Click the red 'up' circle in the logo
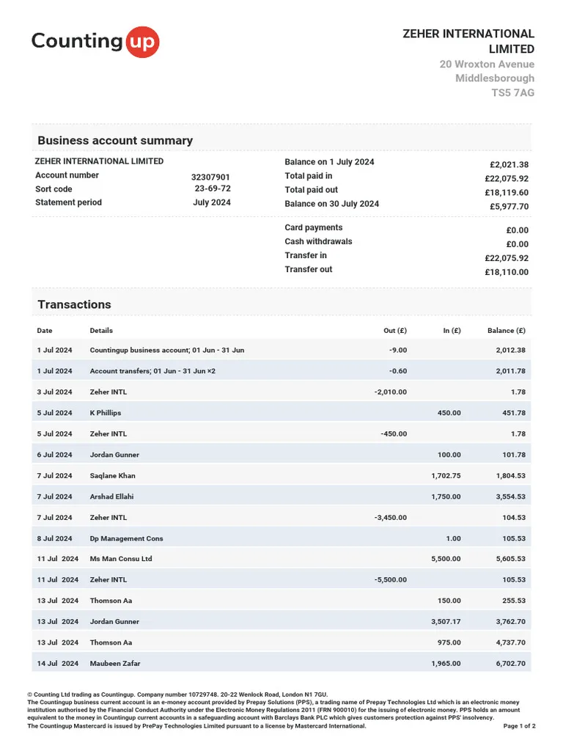Viewport: 563px width, 751px height. point(141,41)
